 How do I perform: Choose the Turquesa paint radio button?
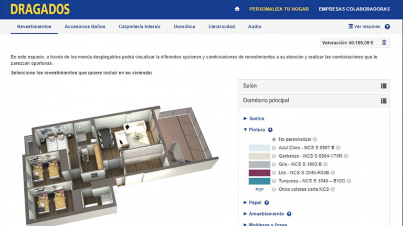tap(274, 181)
